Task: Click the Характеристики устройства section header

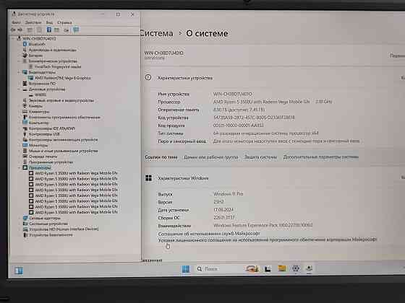Action: coord(185,78)
